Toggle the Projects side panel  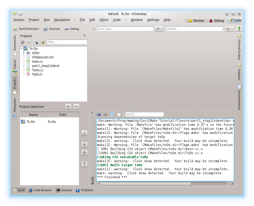pyautogui.click(x=15, y=86)
